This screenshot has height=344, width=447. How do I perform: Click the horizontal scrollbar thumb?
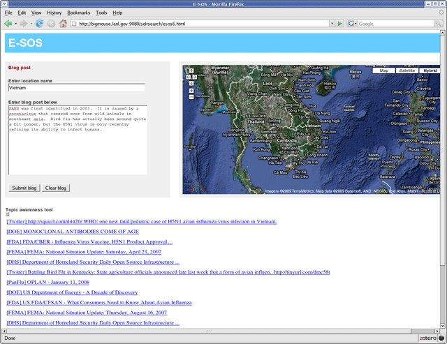click(x=209, y=331)
